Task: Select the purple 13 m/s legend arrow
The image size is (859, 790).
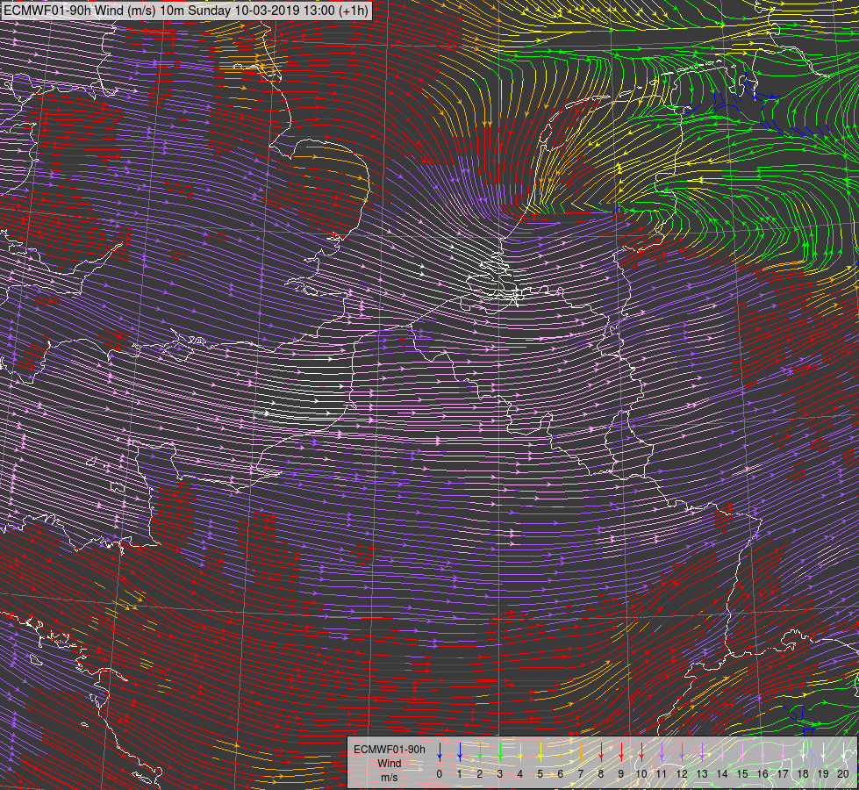Action: pos(702,752)
